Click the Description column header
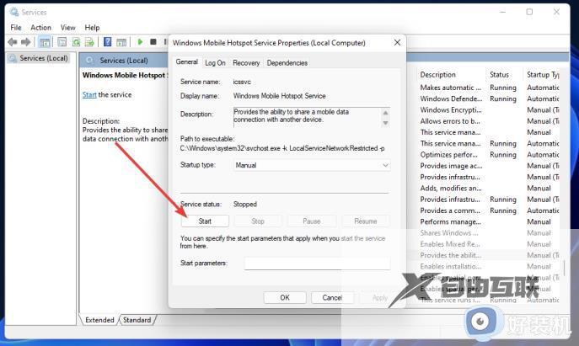The height and width of the screenshot is (346, 579). [x=438, y=75]
